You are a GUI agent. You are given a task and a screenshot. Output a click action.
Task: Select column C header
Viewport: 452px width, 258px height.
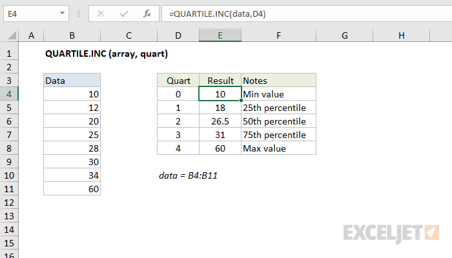pyautogui.click(x=129, y=35)
